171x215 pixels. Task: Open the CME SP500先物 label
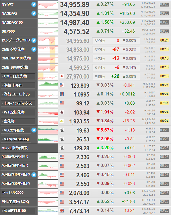coord(15,67)
